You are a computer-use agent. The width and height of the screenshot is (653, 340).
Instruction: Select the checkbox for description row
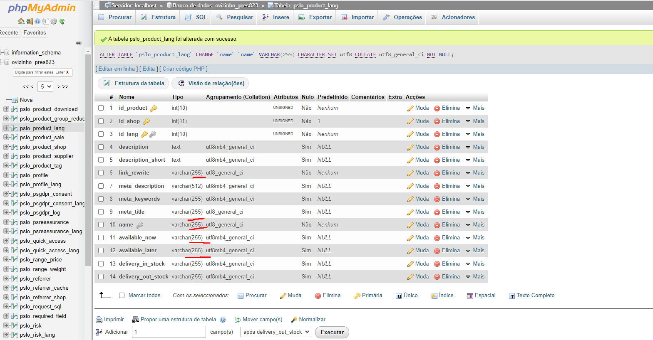click(101, 147)
